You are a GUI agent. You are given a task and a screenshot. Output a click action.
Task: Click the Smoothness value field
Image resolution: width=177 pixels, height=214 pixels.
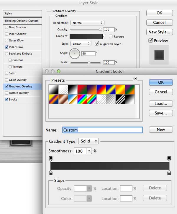click(81, 151)
